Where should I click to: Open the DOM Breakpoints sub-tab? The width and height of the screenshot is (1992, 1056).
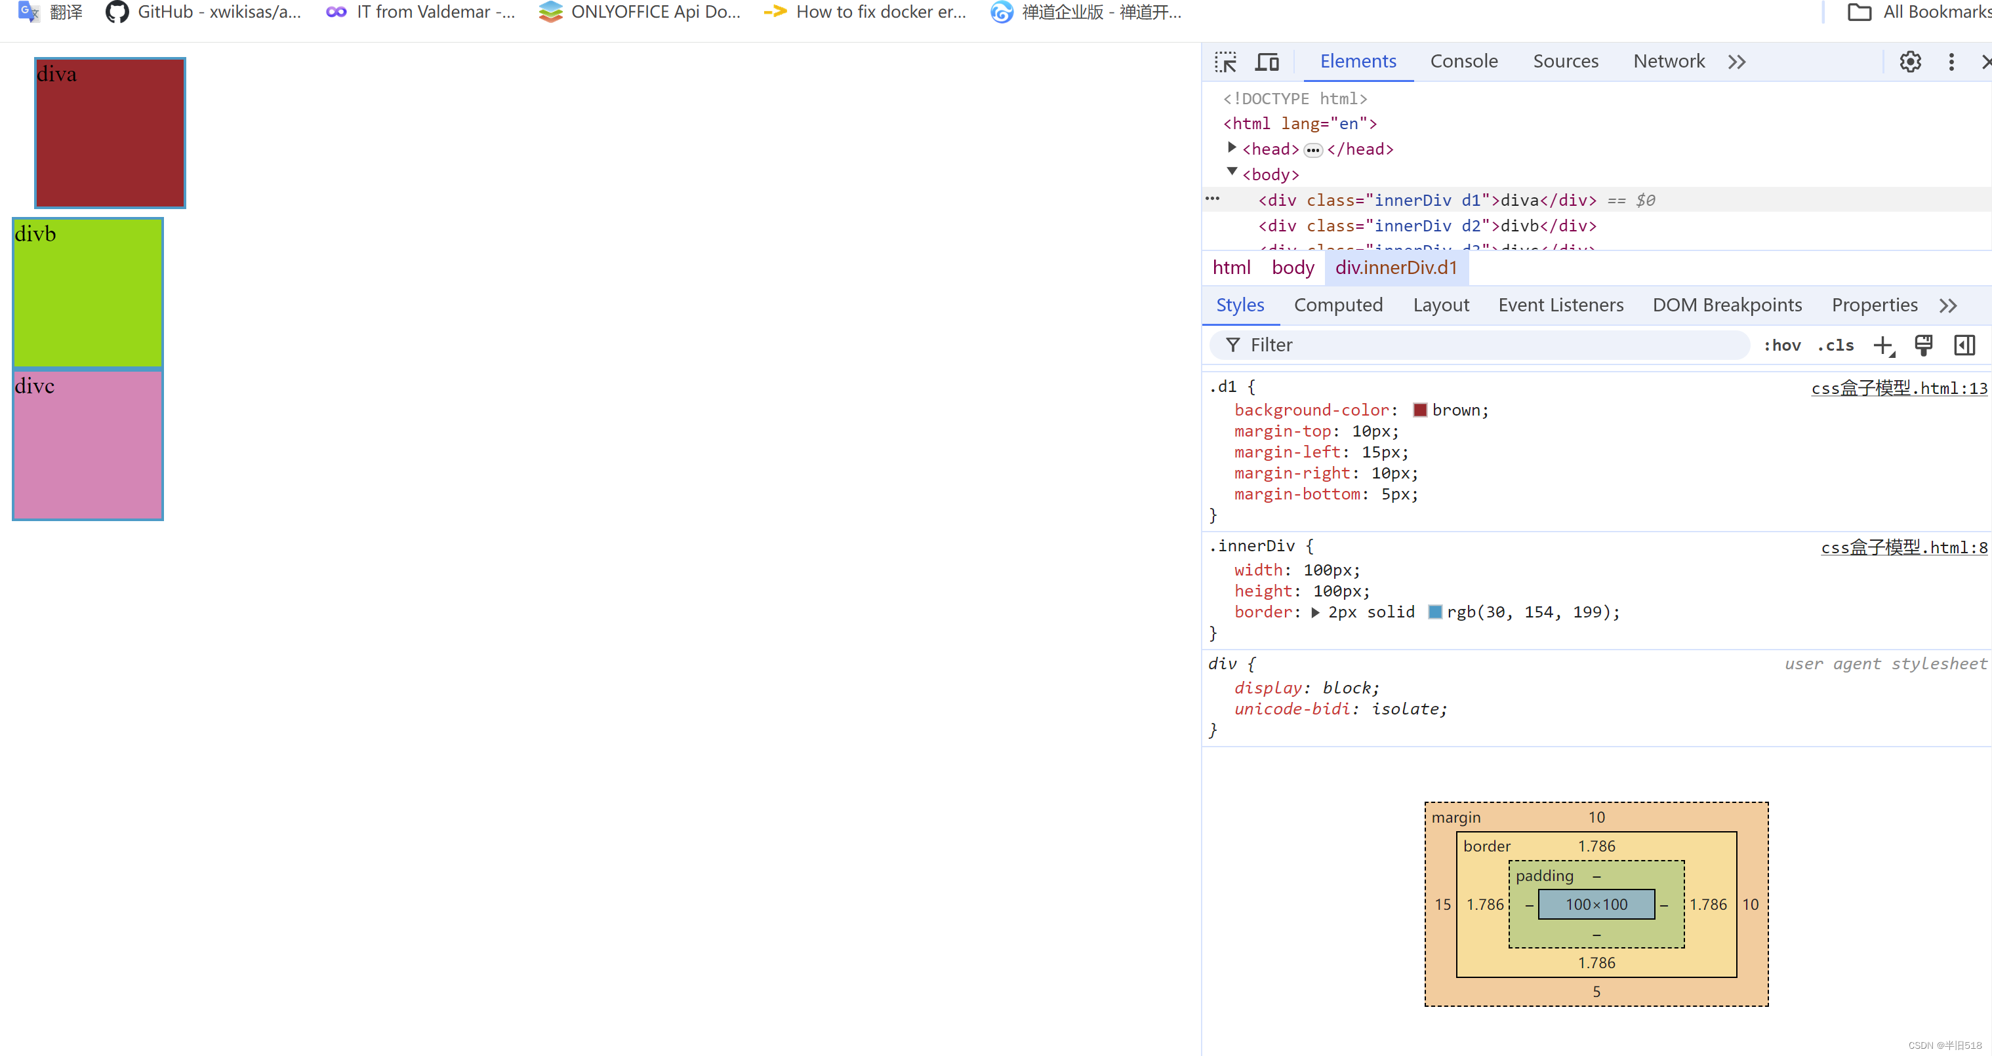[x=1727, y=305]
